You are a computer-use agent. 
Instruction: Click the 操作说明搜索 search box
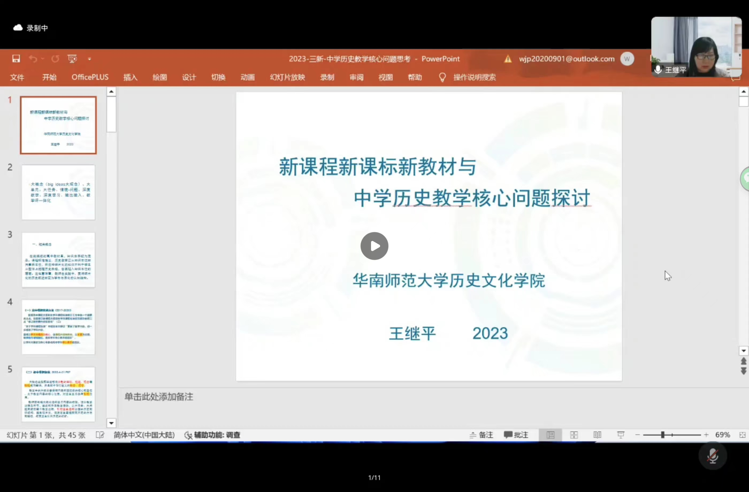[x=474, y=77]
